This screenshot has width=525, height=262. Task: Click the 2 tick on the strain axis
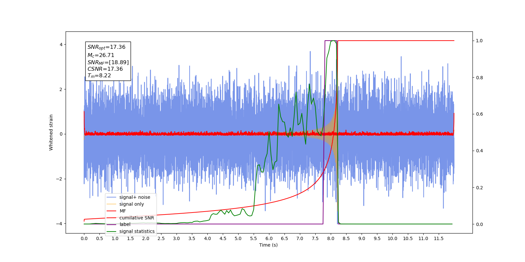61,89
